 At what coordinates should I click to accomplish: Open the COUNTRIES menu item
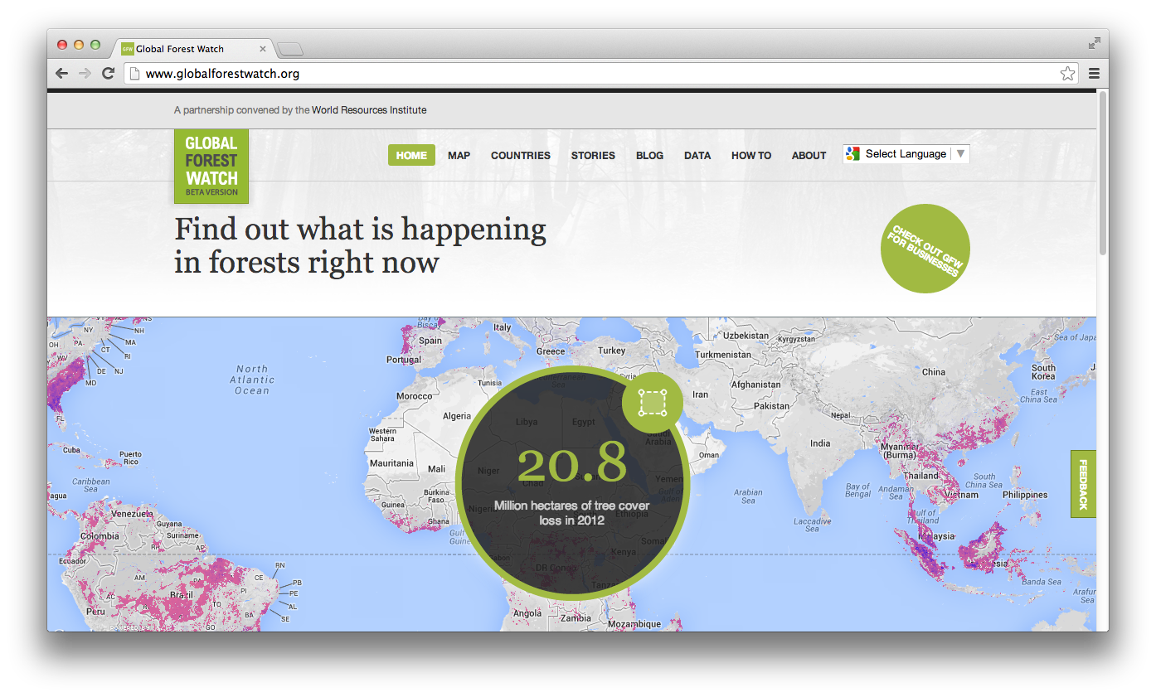point(521,155)
